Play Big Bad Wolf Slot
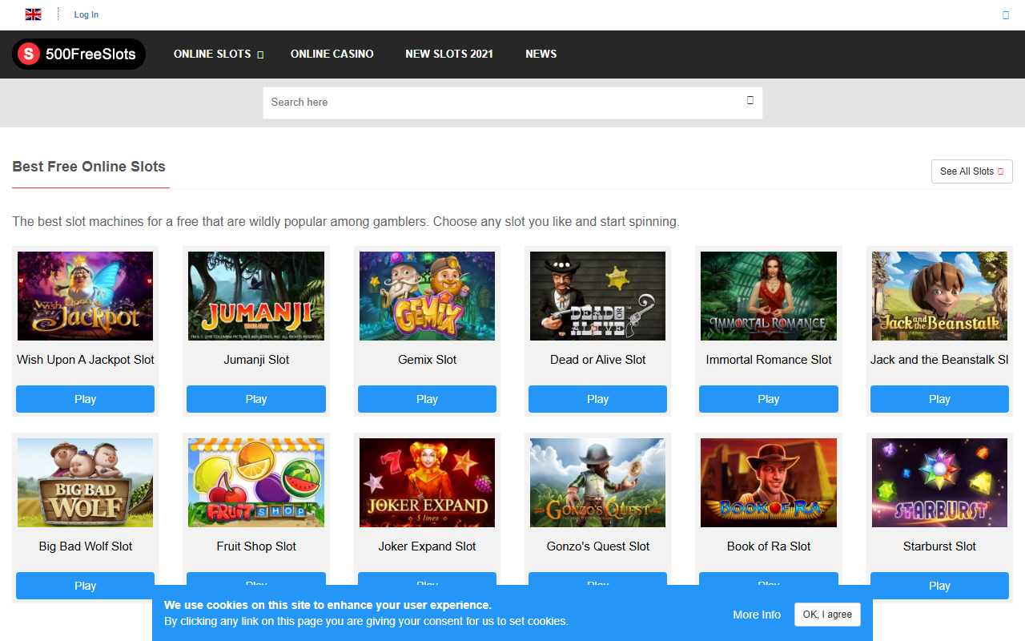The height and width of the screenshot is (641, 1025). [86, 586]
